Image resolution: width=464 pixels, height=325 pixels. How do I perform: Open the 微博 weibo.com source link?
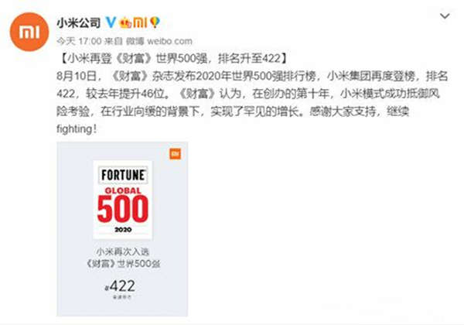tap(159, 41)
